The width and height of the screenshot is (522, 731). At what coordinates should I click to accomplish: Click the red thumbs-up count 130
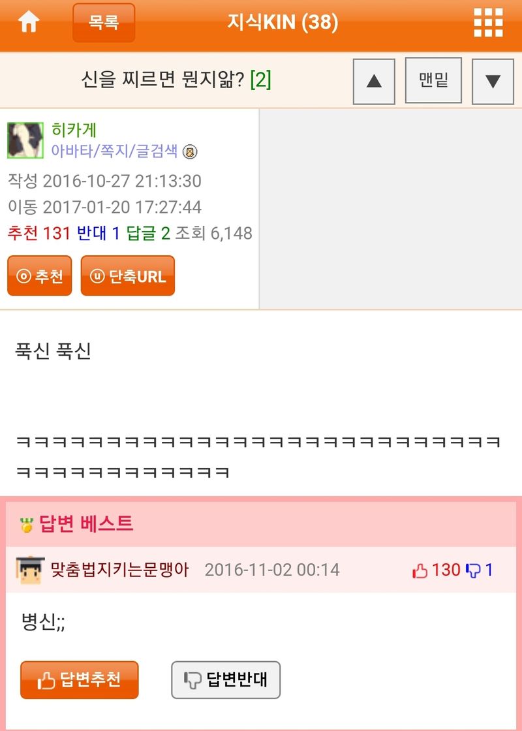pos(437,570)
